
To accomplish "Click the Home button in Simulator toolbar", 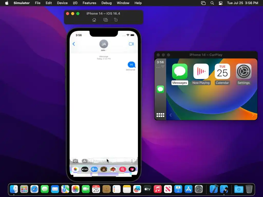I will (94, 20).
